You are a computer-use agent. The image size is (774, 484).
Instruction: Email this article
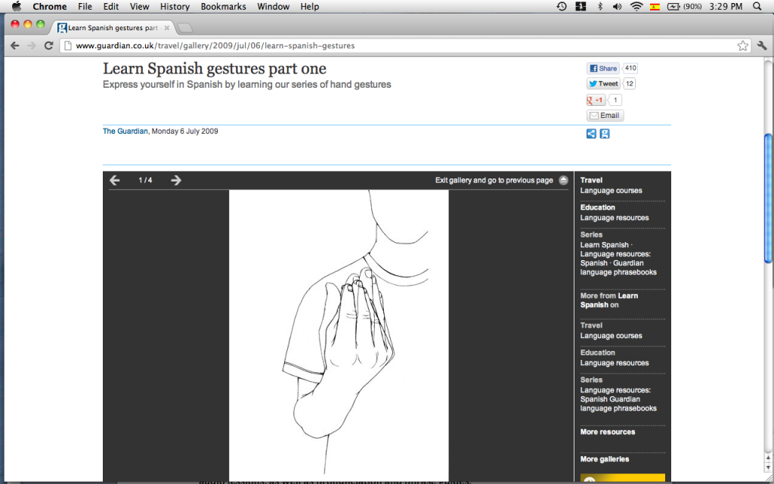[605, 116]
